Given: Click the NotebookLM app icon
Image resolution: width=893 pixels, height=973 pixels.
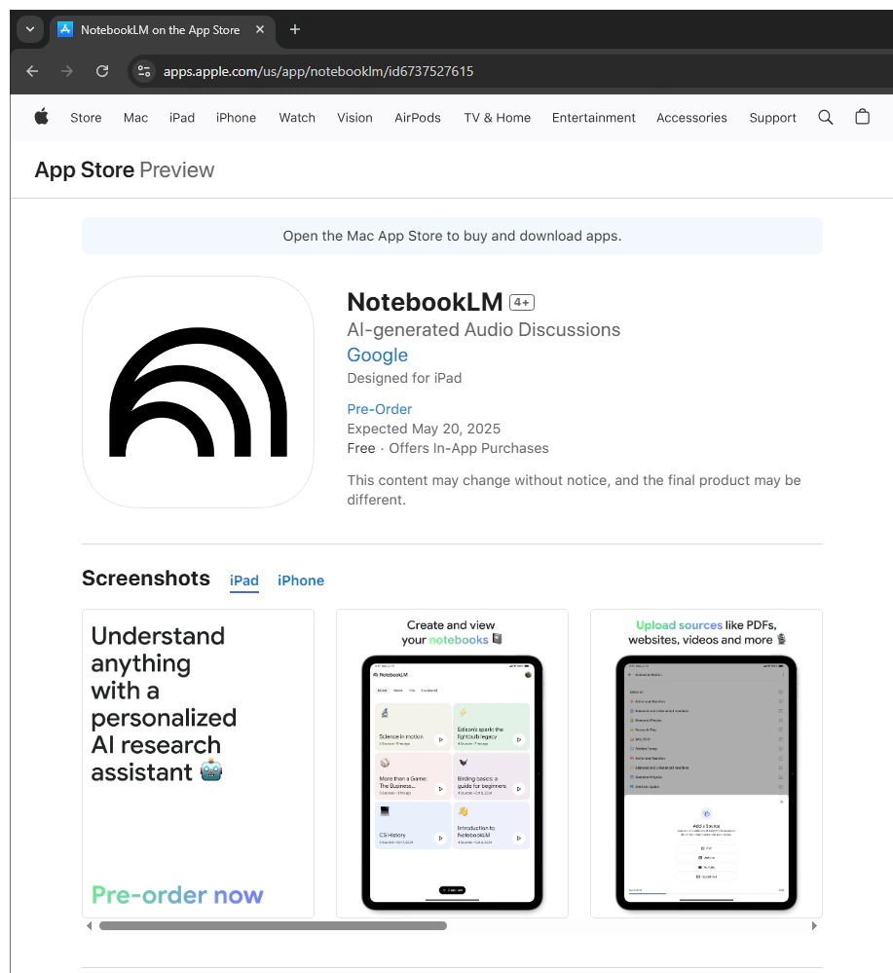Looking at the screenshot, I should pos(198,393).
